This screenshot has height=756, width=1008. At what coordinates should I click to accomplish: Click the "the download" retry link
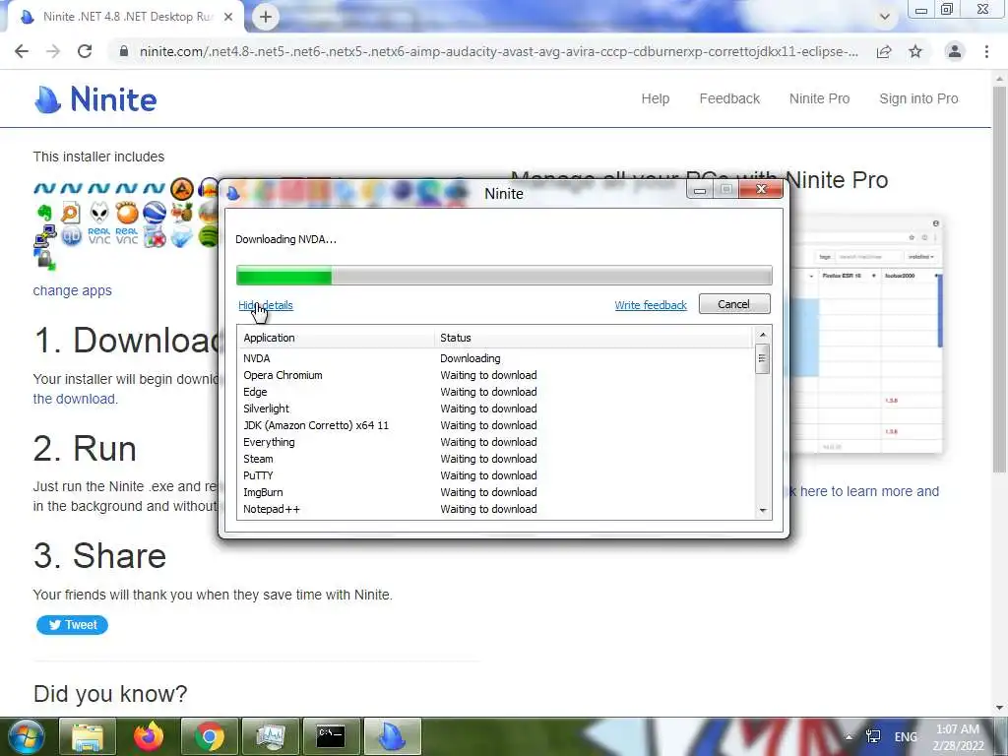point(74,399)
